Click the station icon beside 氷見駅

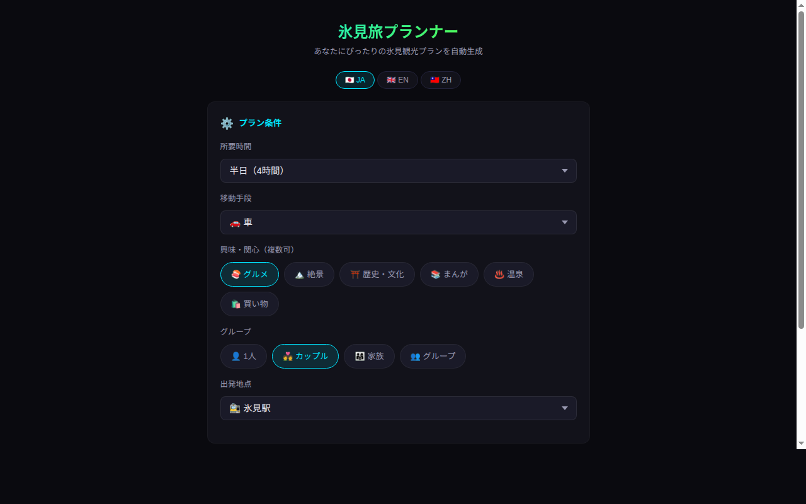234,408
